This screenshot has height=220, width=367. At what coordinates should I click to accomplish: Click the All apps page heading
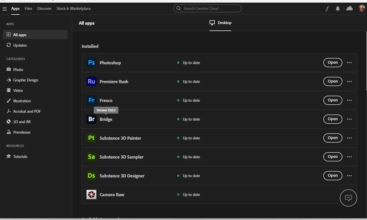[x=87, y=23]
